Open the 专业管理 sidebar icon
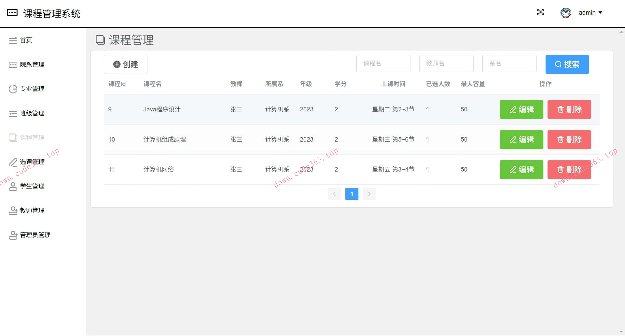This screenshot has height=336, width=625. pyautogui.click(x=13, y=89)
